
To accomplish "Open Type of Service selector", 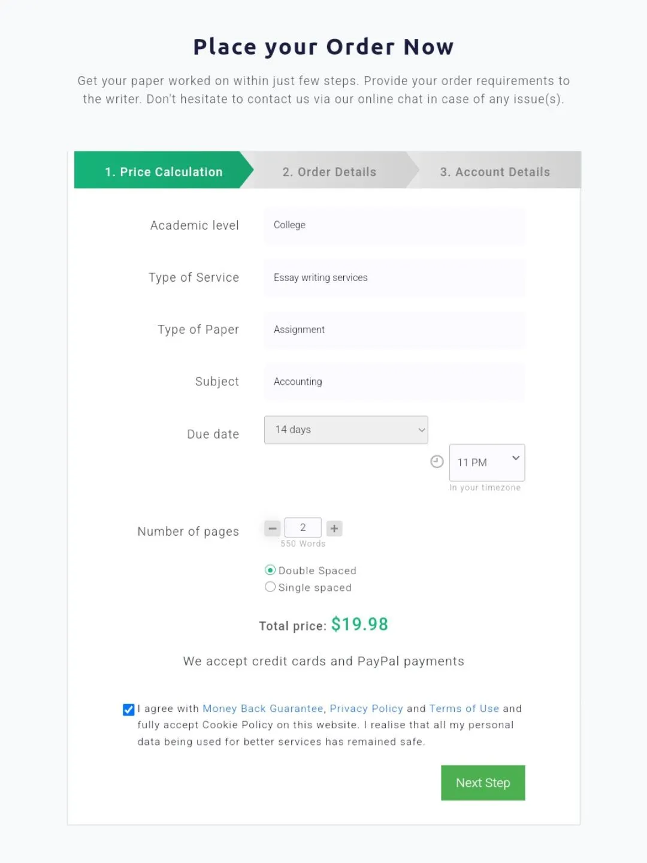I will (x=394, y=277).
